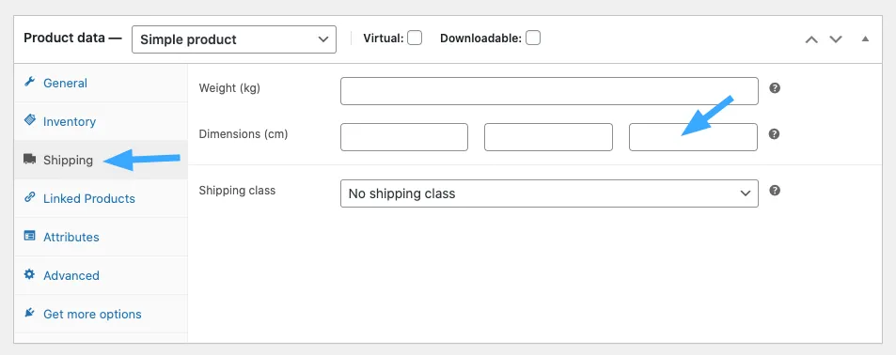The width and height of the screenshot is (896, 355).
Task: Open the Simple product type dropdown
Action: click(234, 39)
